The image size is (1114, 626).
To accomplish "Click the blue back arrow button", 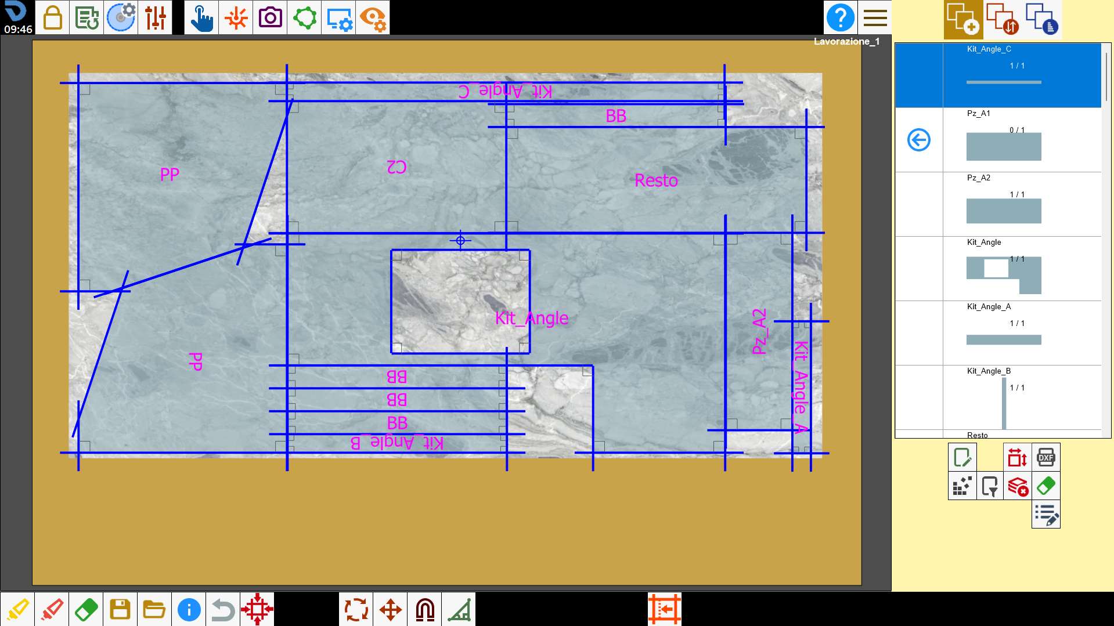I will (918, 140).
